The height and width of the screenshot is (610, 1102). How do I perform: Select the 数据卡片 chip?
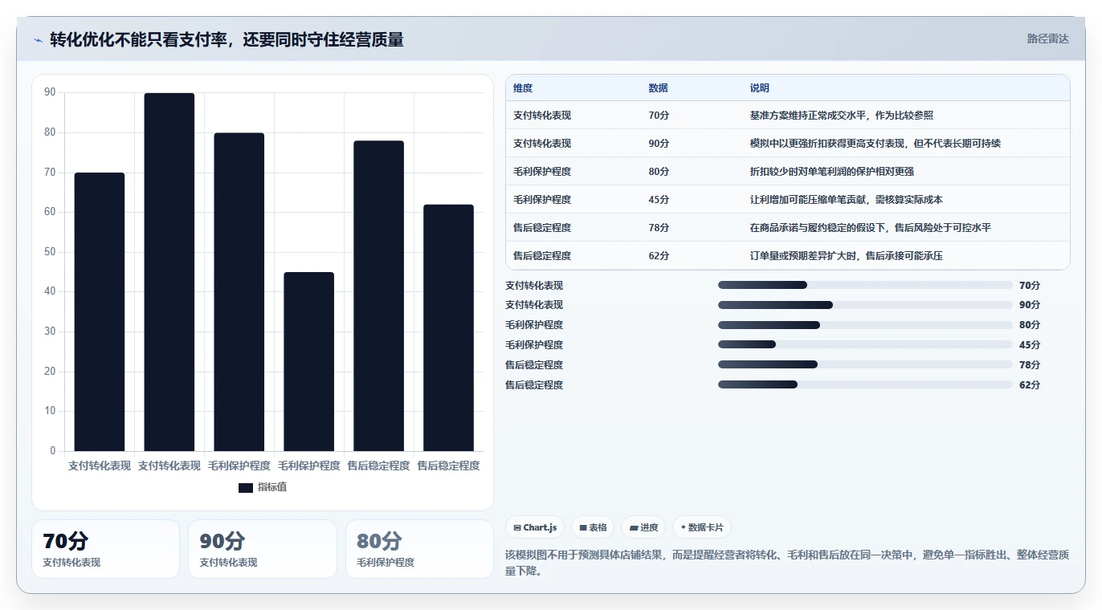click(702, 527)
